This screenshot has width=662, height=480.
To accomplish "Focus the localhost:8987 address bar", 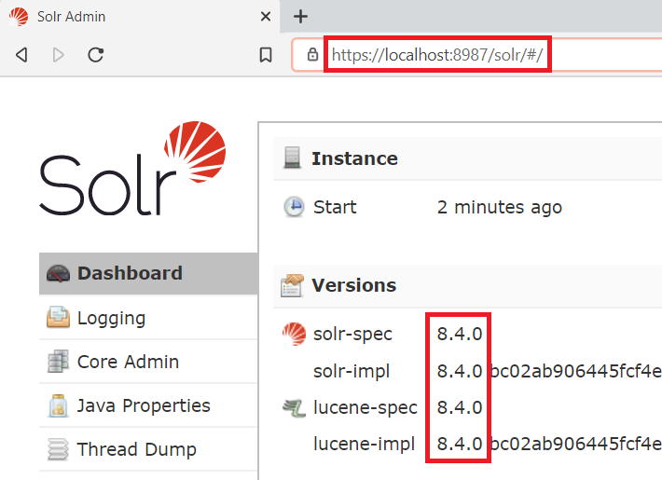I will [438, 55].
